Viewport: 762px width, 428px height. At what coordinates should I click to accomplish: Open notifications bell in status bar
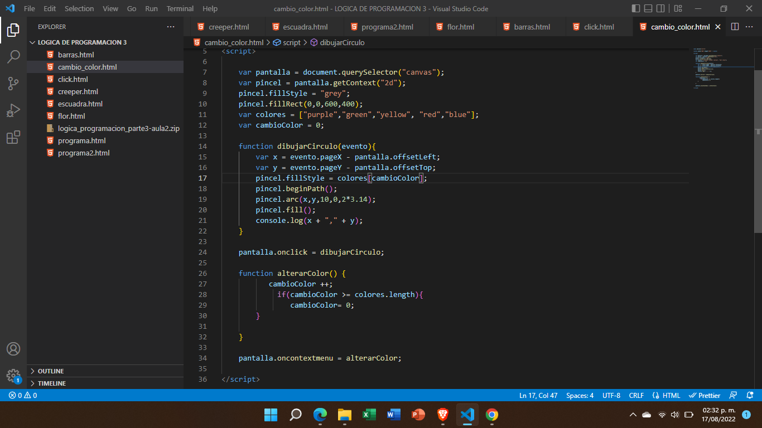click(x=750, y=395)
